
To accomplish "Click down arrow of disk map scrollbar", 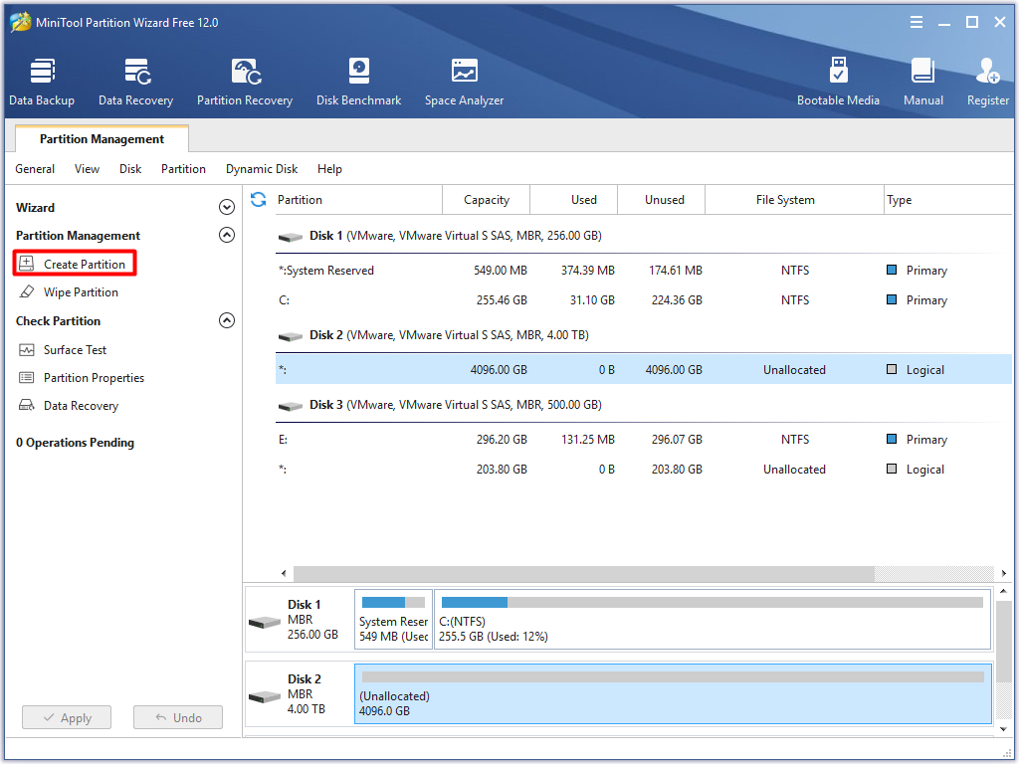I will 1004,729.
